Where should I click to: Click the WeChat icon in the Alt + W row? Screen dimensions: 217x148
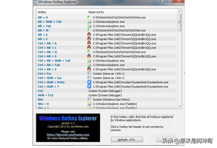(89, 30)
